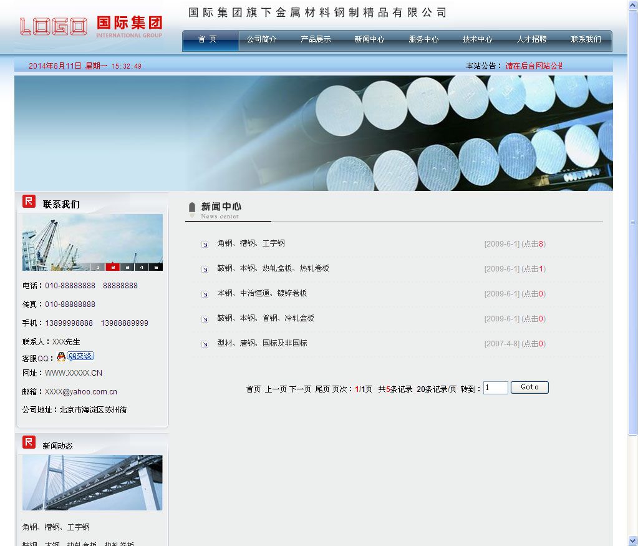
Task: Click arrow icon beside 镀锌卷板 article
Action: (205, 294)
